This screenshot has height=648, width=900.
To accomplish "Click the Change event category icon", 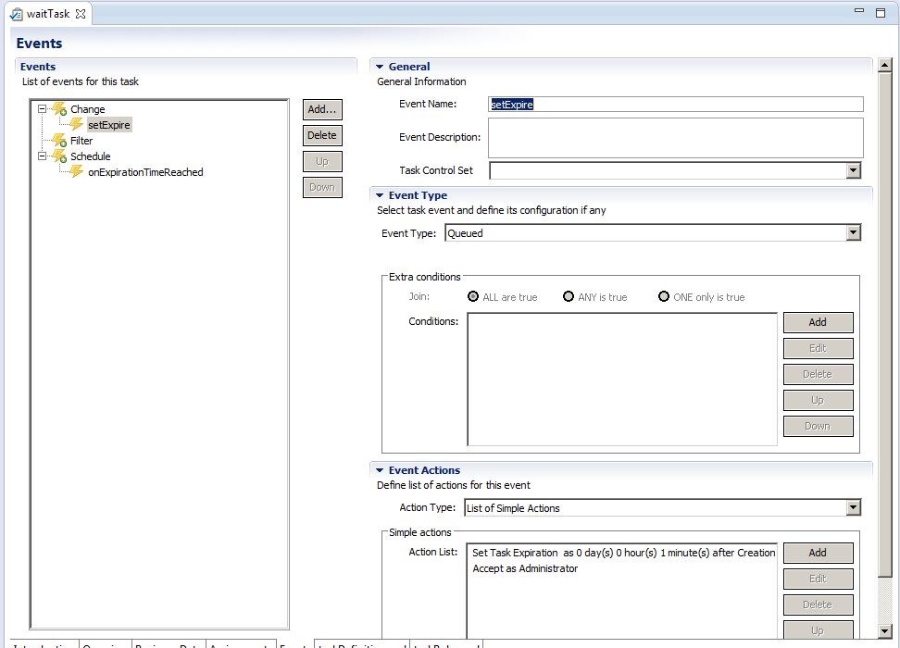I will pyautogui.click(x=60, y=109).
